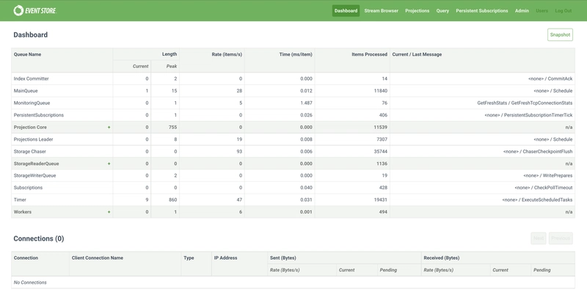The image size is (587, 292).
Task: Open the Admin page
Action: point(522,11)
